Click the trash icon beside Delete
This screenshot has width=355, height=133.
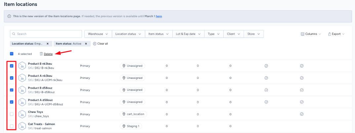[x=41, y=54]
